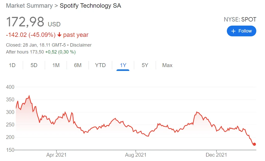Click the Apr 2021 axis label
This screenshot has width=265, height=161.
click(x=56, y=155)
